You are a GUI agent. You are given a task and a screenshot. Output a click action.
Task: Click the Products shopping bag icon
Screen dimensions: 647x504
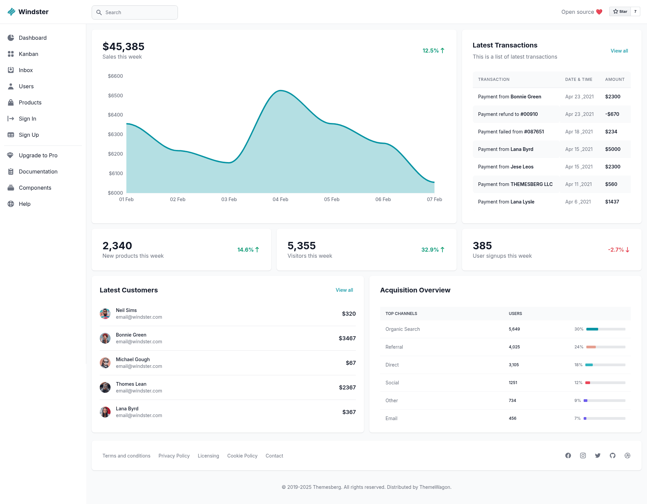11,102
